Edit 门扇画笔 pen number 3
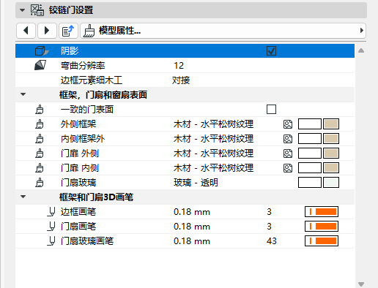The image size is (378, 288). 269,227
